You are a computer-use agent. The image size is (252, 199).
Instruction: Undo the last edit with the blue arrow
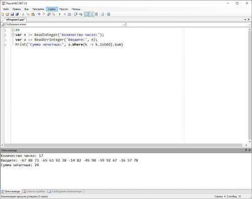point(39,14)
